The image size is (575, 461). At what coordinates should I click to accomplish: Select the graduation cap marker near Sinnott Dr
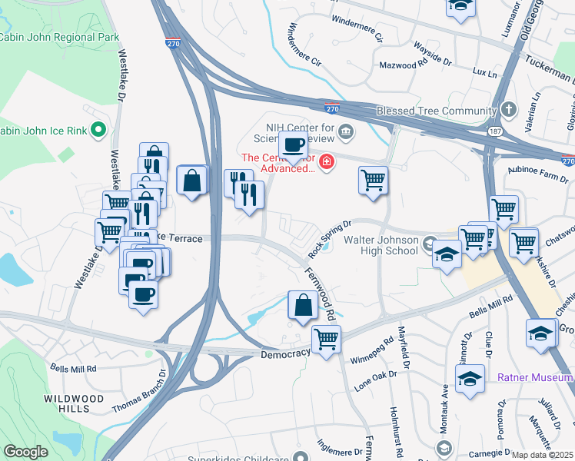[470, 380]
